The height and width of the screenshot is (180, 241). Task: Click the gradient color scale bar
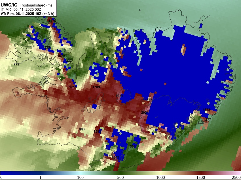pyautogui.click(x=120, y=173)
